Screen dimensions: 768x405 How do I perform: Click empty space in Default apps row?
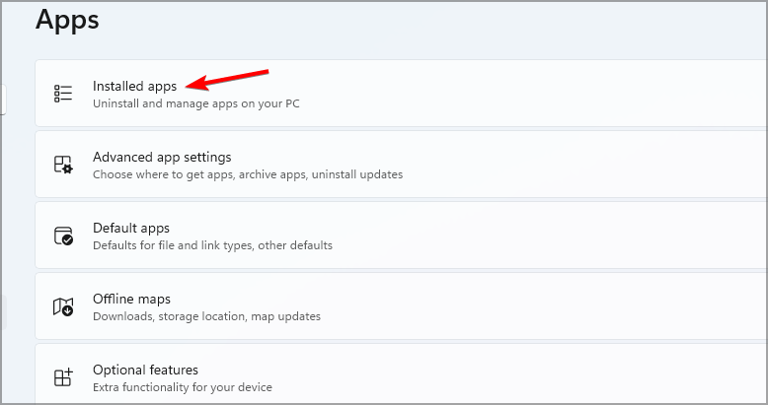tap(553, 236)
